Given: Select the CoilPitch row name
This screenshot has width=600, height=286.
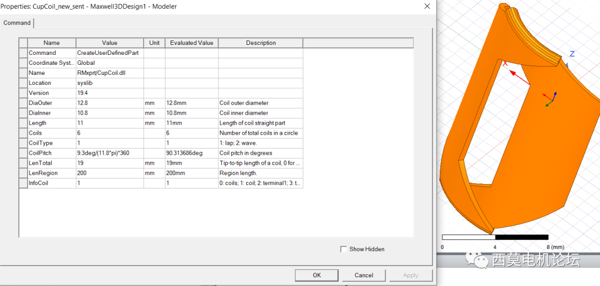Looking at the screenshot, I should [52, 153].
